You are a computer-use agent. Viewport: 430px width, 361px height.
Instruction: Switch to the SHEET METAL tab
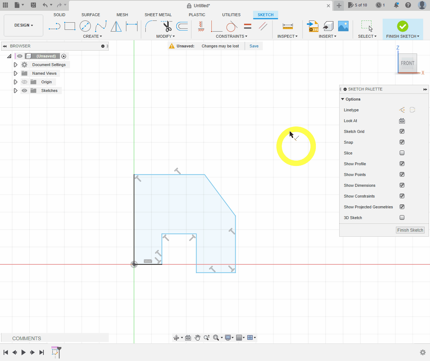(x=158, y=15)
